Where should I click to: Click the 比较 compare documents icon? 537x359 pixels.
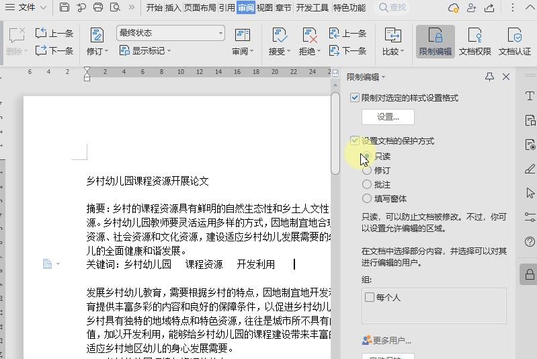point(393,41)
